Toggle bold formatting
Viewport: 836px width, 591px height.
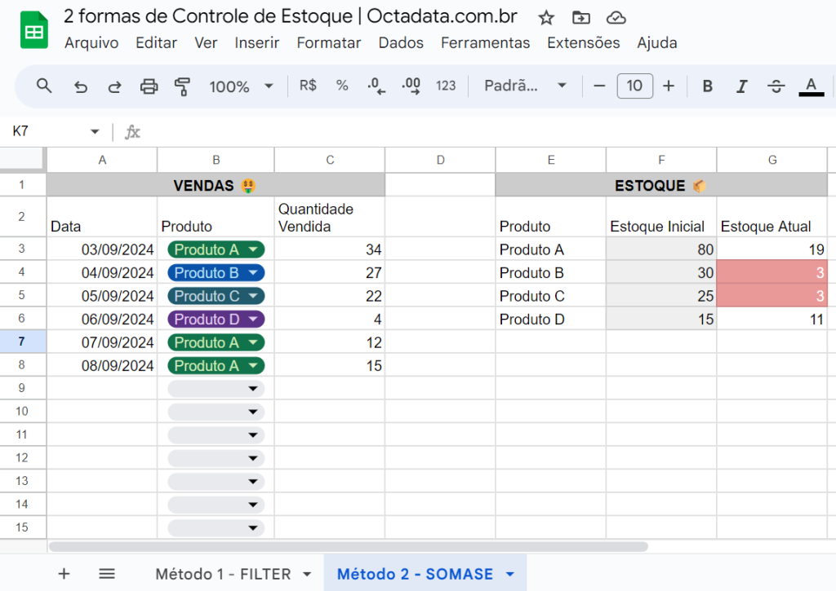pos(708,86)
